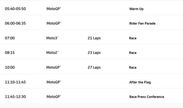Open the Race entry in the 10:00 row
The image size is (183, 108).
click(x=133, y=67)
